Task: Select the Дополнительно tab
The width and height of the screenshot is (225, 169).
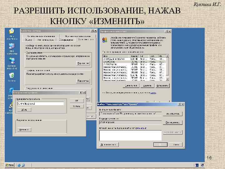Action: (x=86, y=39)
